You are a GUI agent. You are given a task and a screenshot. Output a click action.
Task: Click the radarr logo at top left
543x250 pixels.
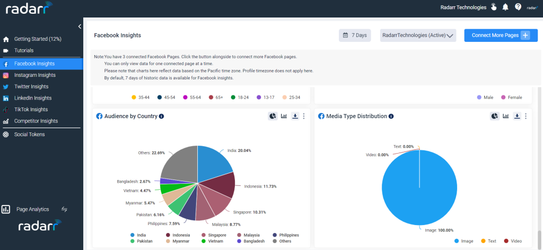point(29,7)
